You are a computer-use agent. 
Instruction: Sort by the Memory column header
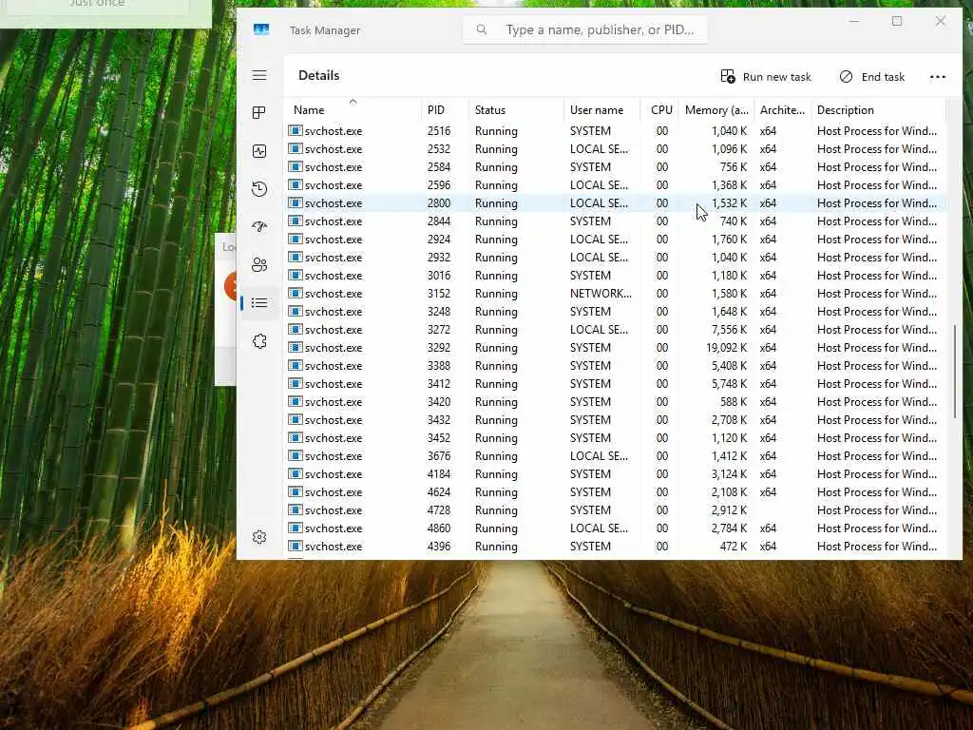[716, 110]
